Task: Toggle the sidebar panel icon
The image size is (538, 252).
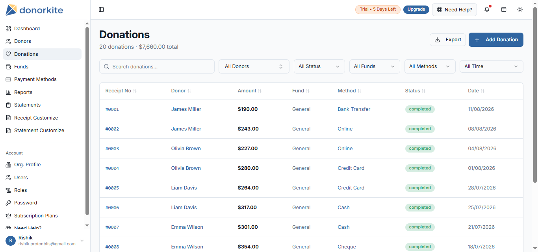Action: pos(101,9)
